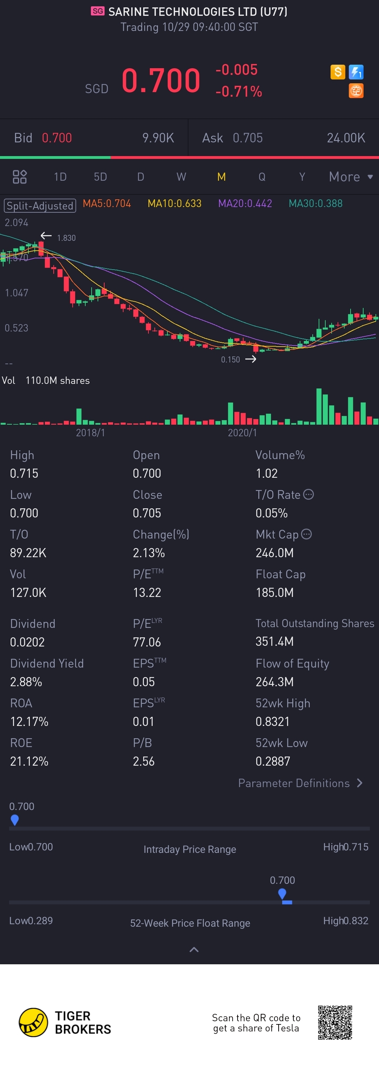Tap the Vol value 127.0K
Image resolution: width=379 pixels, height=1081 pixels.
[x=28, y=593]
